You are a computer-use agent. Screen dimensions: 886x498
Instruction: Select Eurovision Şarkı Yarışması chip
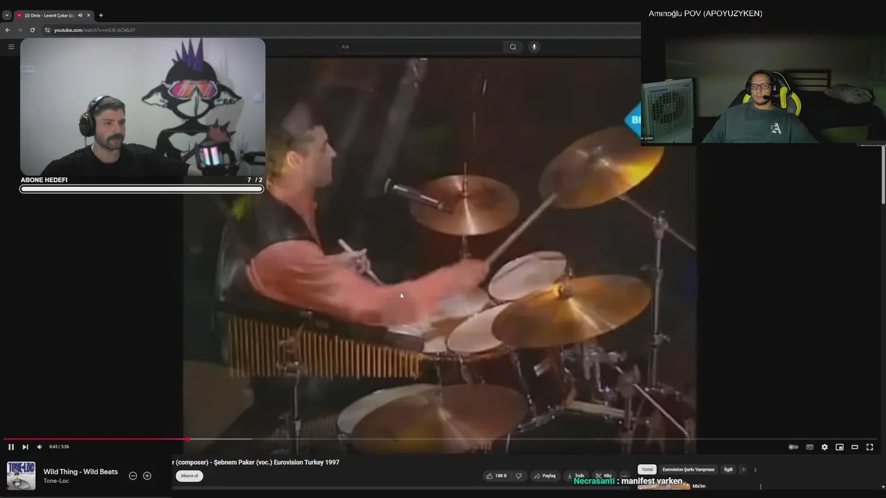pyautogui.click(x=688, y=470)
